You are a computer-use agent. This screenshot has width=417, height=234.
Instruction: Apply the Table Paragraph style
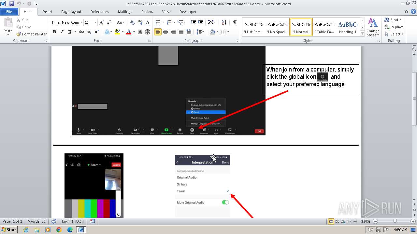(x=324, y=27)
